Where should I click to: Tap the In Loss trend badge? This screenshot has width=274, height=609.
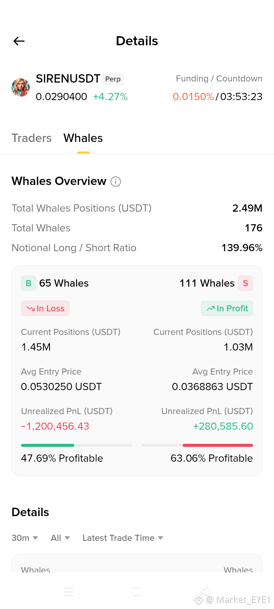click(x=45, y=308)
